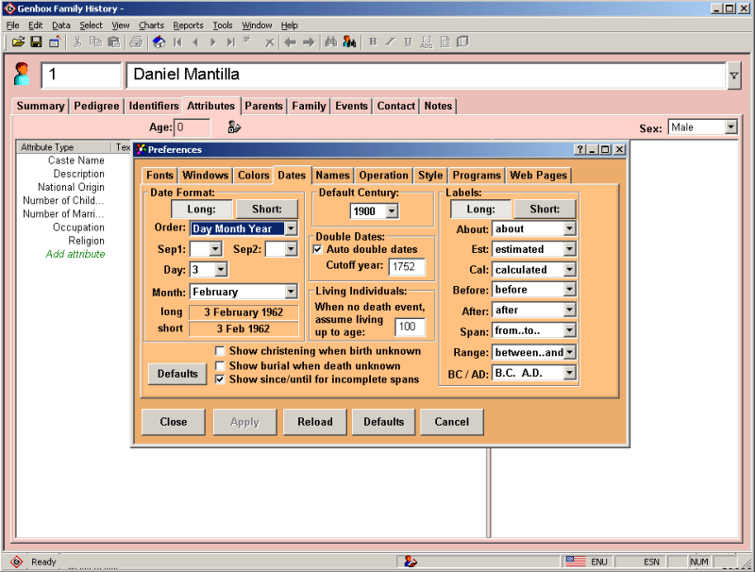Click the delete X icon in the toolbar
Screen dimensions: 755x572
[267, 42]
